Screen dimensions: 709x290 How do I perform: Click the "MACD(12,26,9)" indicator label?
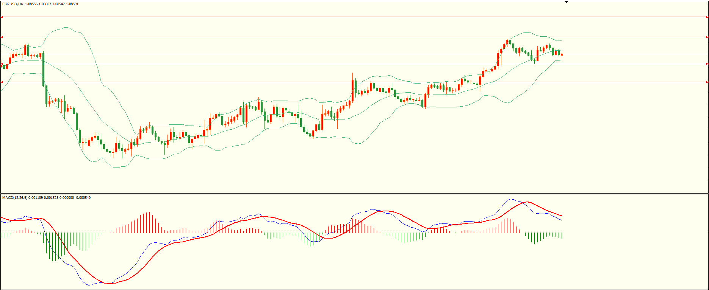click(15, 198)
